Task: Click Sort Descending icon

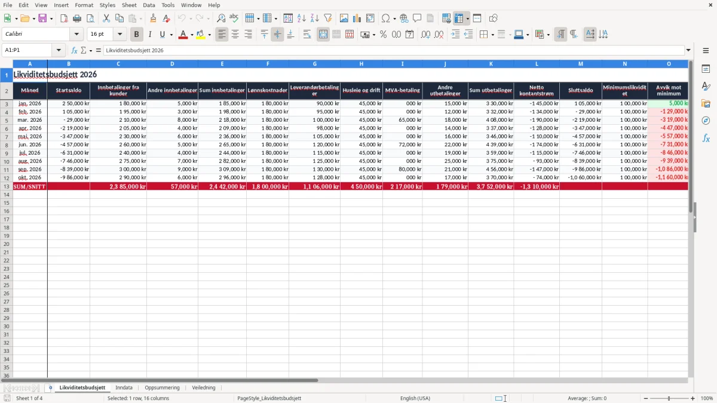Action: pos(314,19)
